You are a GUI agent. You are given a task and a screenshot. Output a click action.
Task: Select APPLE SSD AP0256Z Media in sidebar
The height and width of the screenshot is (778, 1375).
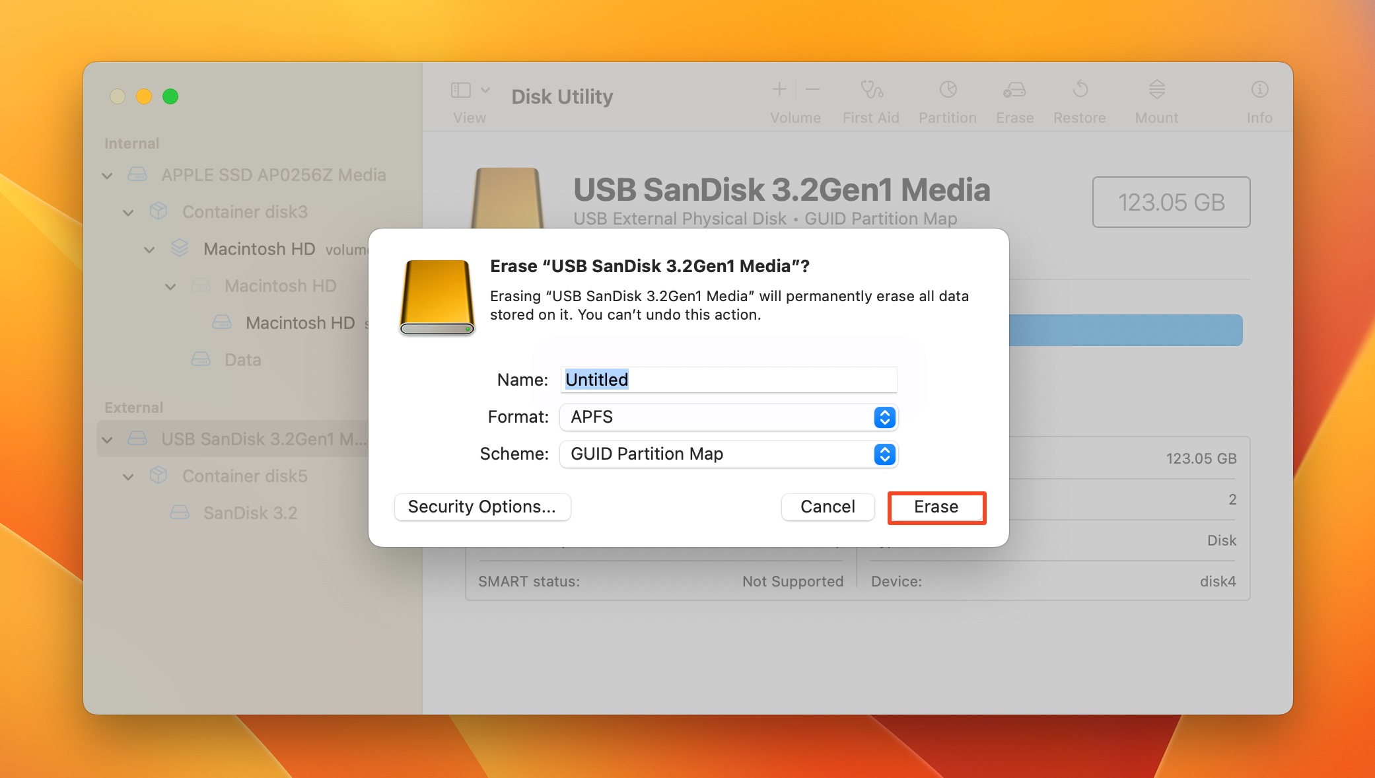[x=273, y=175]
